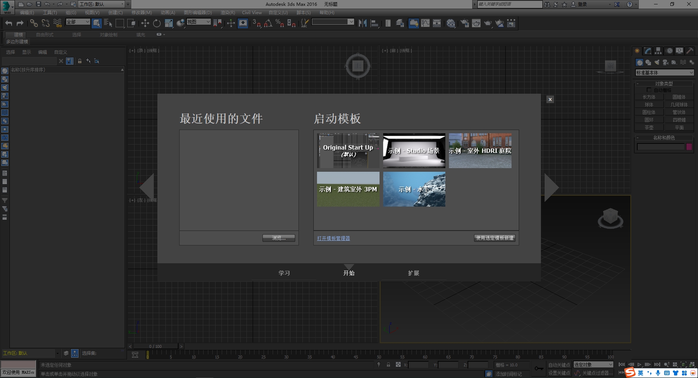The width and height of the screenshot is (698, 378).
Task: Click the Mirror tool icon
Action: pyautogui.click(x=362, y=23)
